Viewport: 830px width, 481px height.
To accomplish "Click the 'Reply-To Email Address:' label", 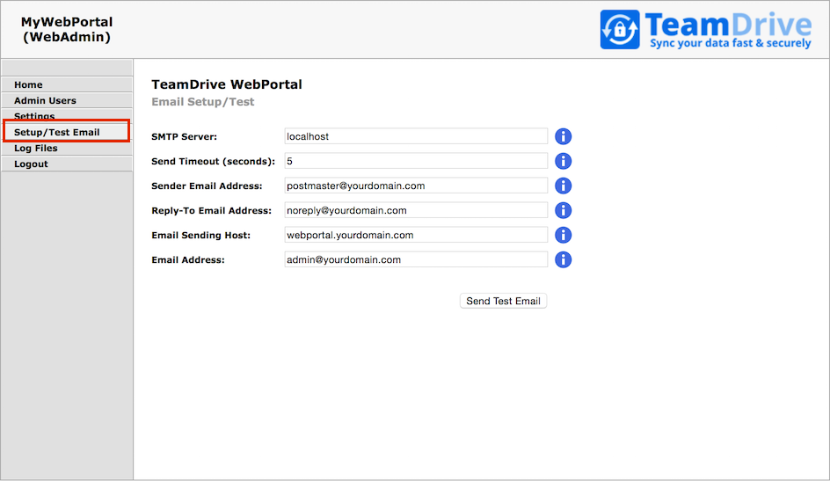I will tap(212, 211).
